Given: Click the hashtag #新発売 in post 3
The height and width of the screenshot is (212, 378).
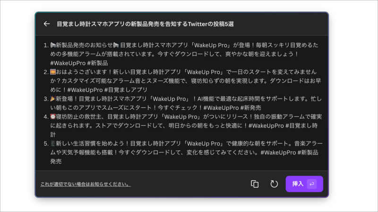Looking at the screenshot, I should click(251, 108).
